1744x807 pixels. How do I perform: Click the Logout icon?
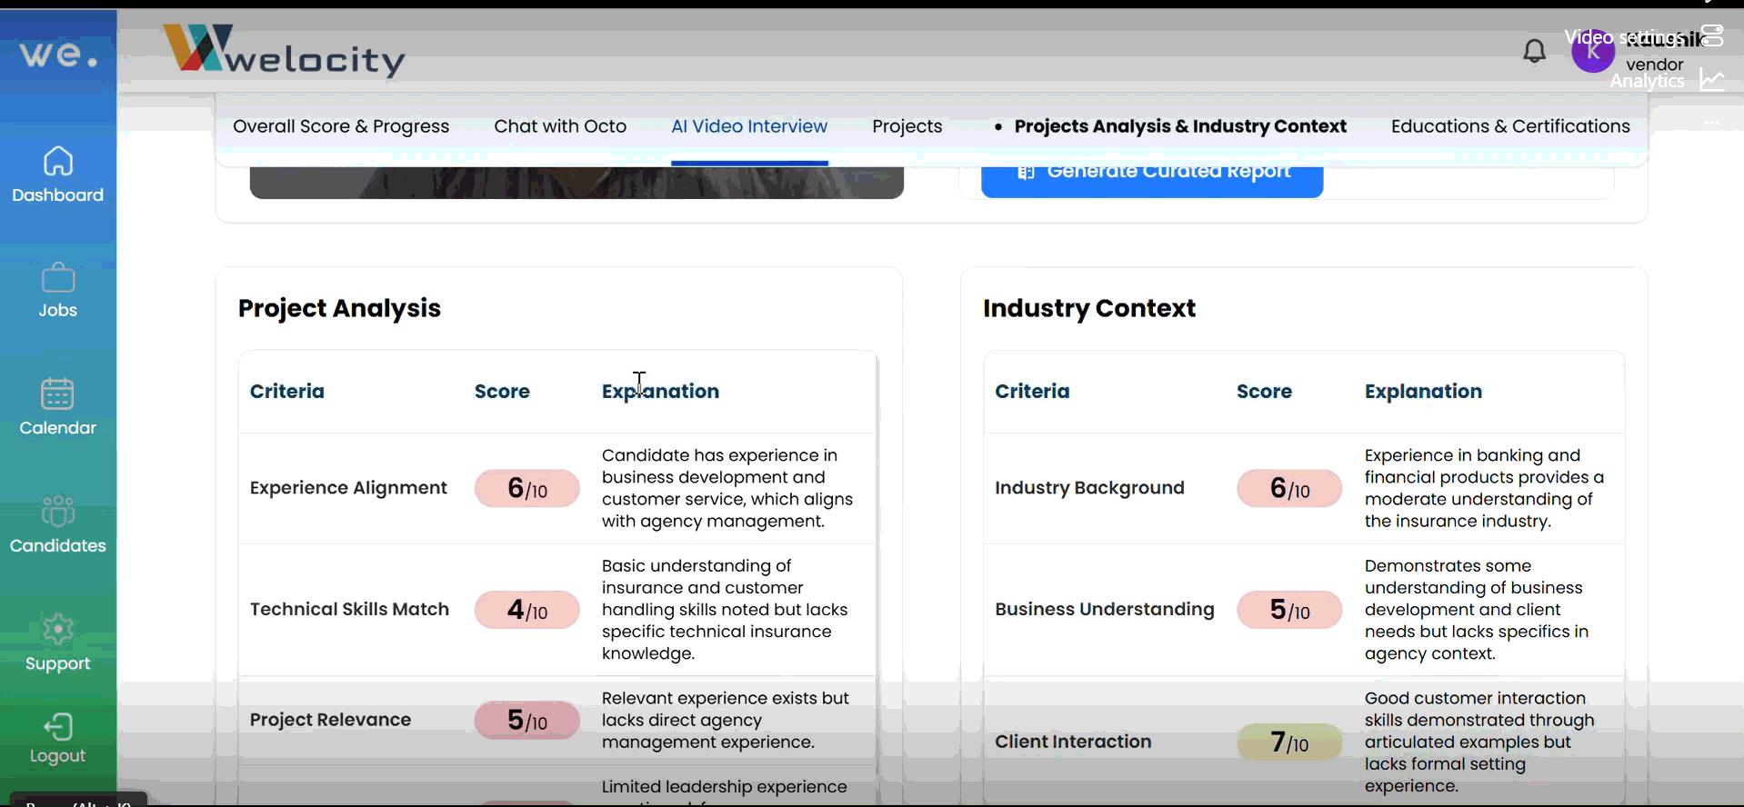tap(58, 727)
